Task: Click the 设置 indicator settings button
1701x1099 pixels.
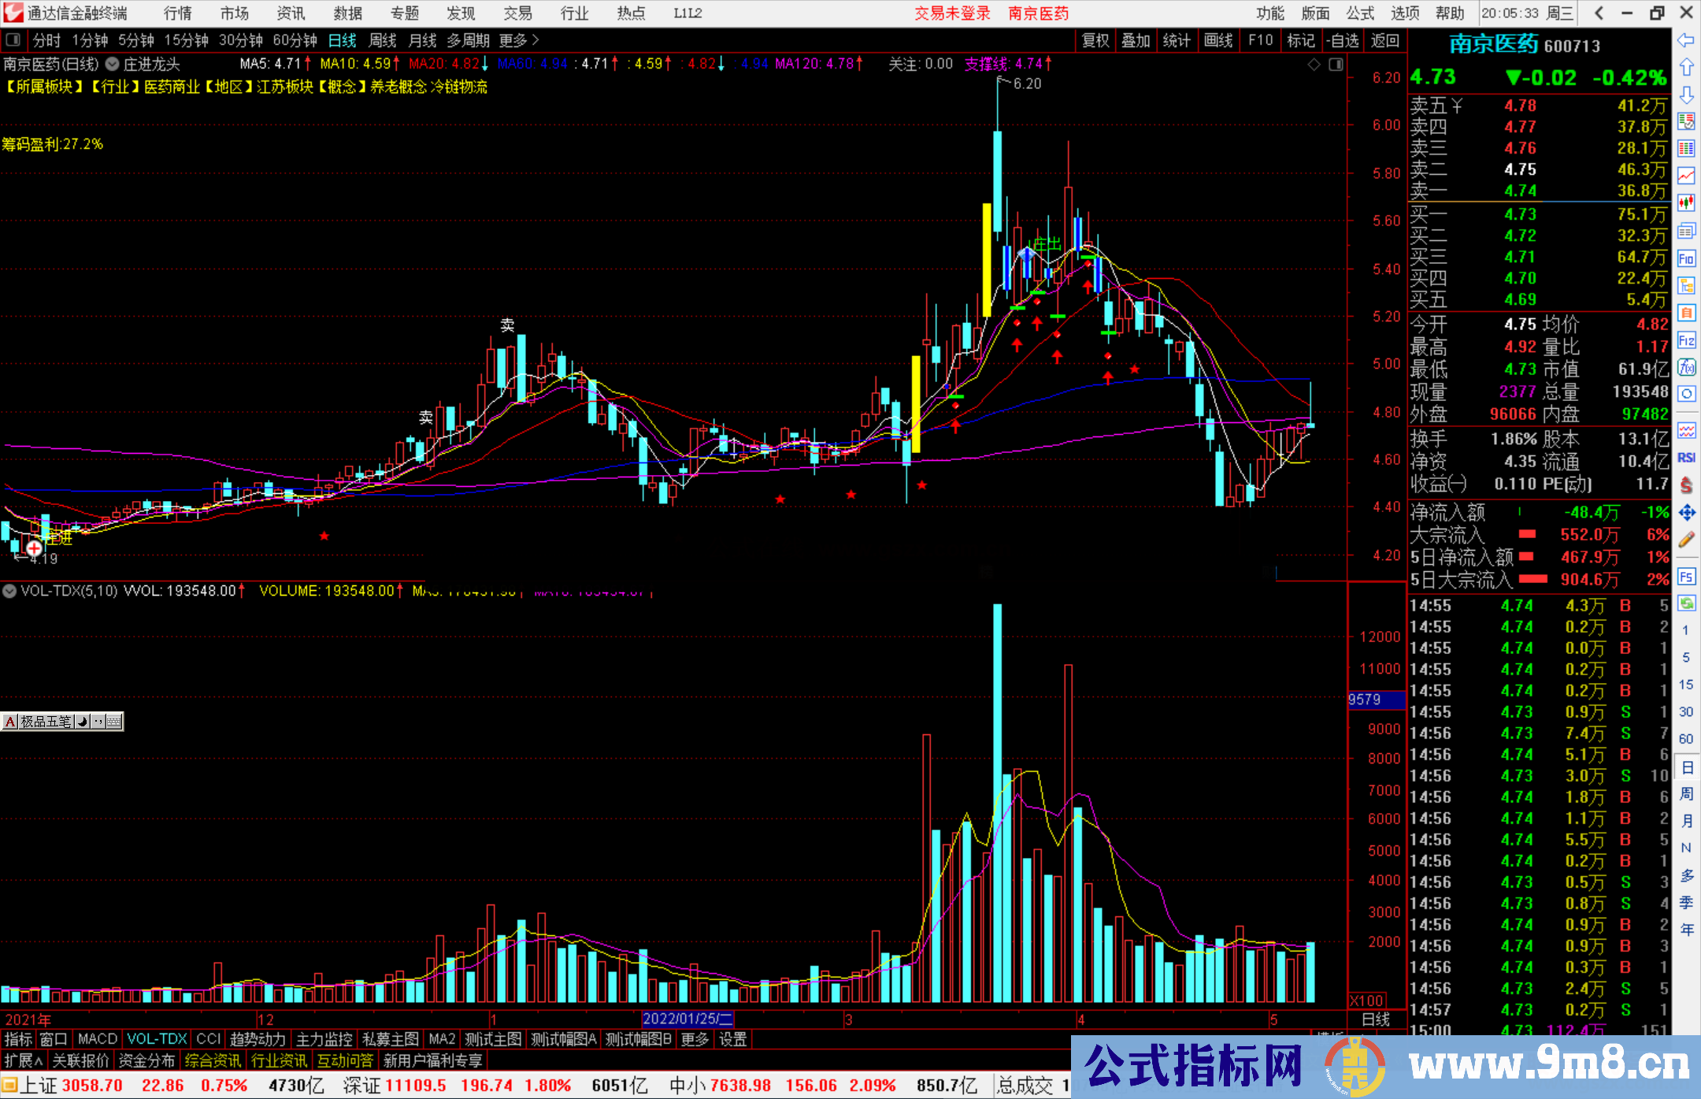Action: pyautogui.click(x=733, y=1039)
